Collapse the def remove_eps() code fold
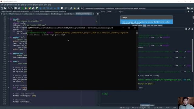194x109 pixels. 8,53
